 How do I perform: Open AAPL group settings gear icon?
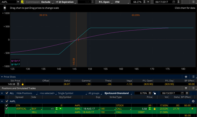coord(193,101)
